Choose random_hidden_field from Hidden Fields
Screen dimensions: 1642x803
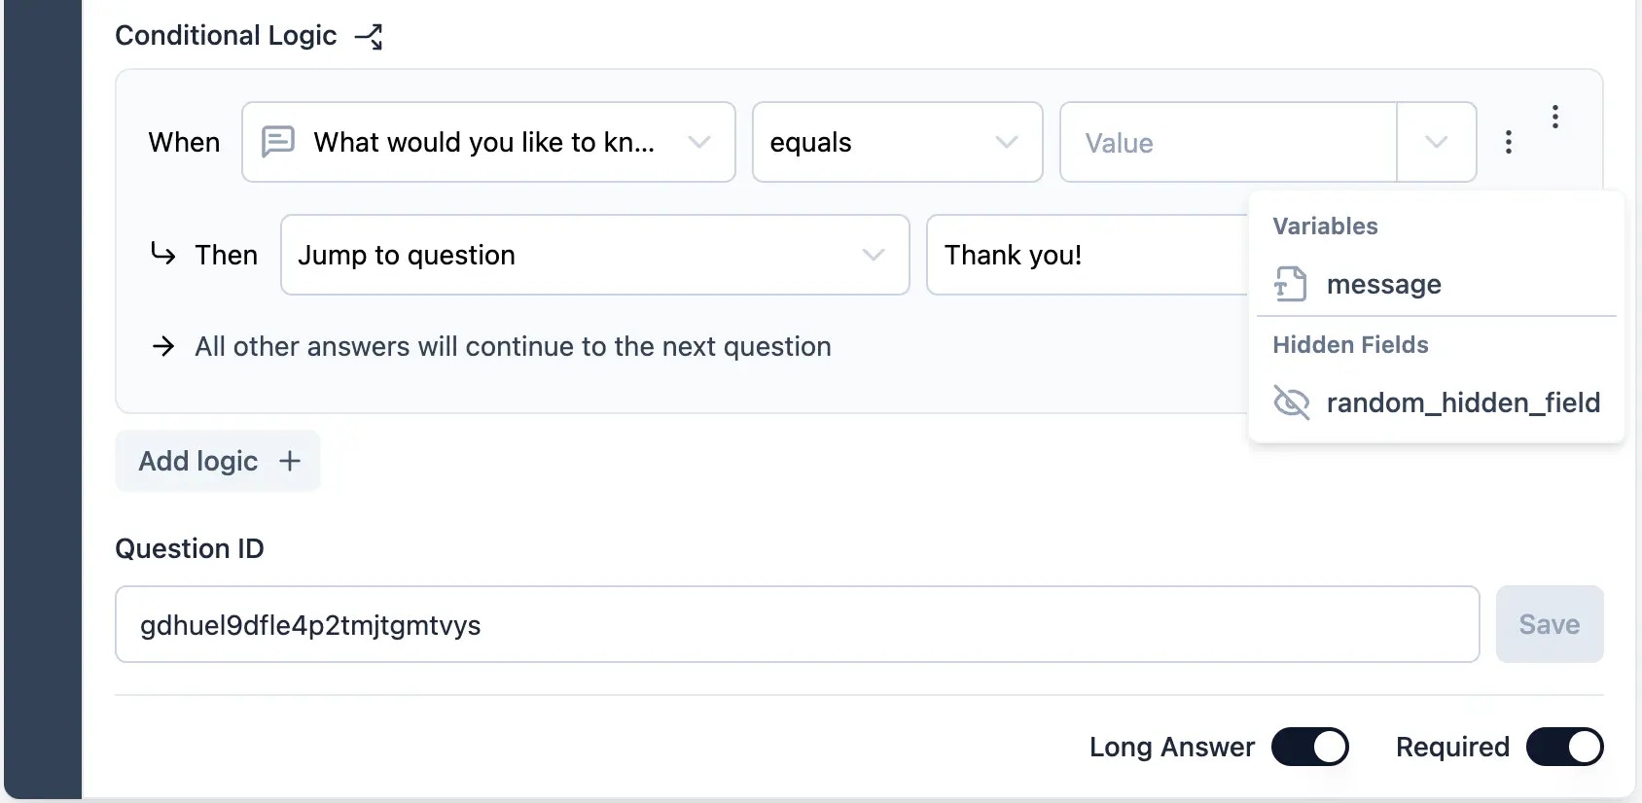point(1436,402)
